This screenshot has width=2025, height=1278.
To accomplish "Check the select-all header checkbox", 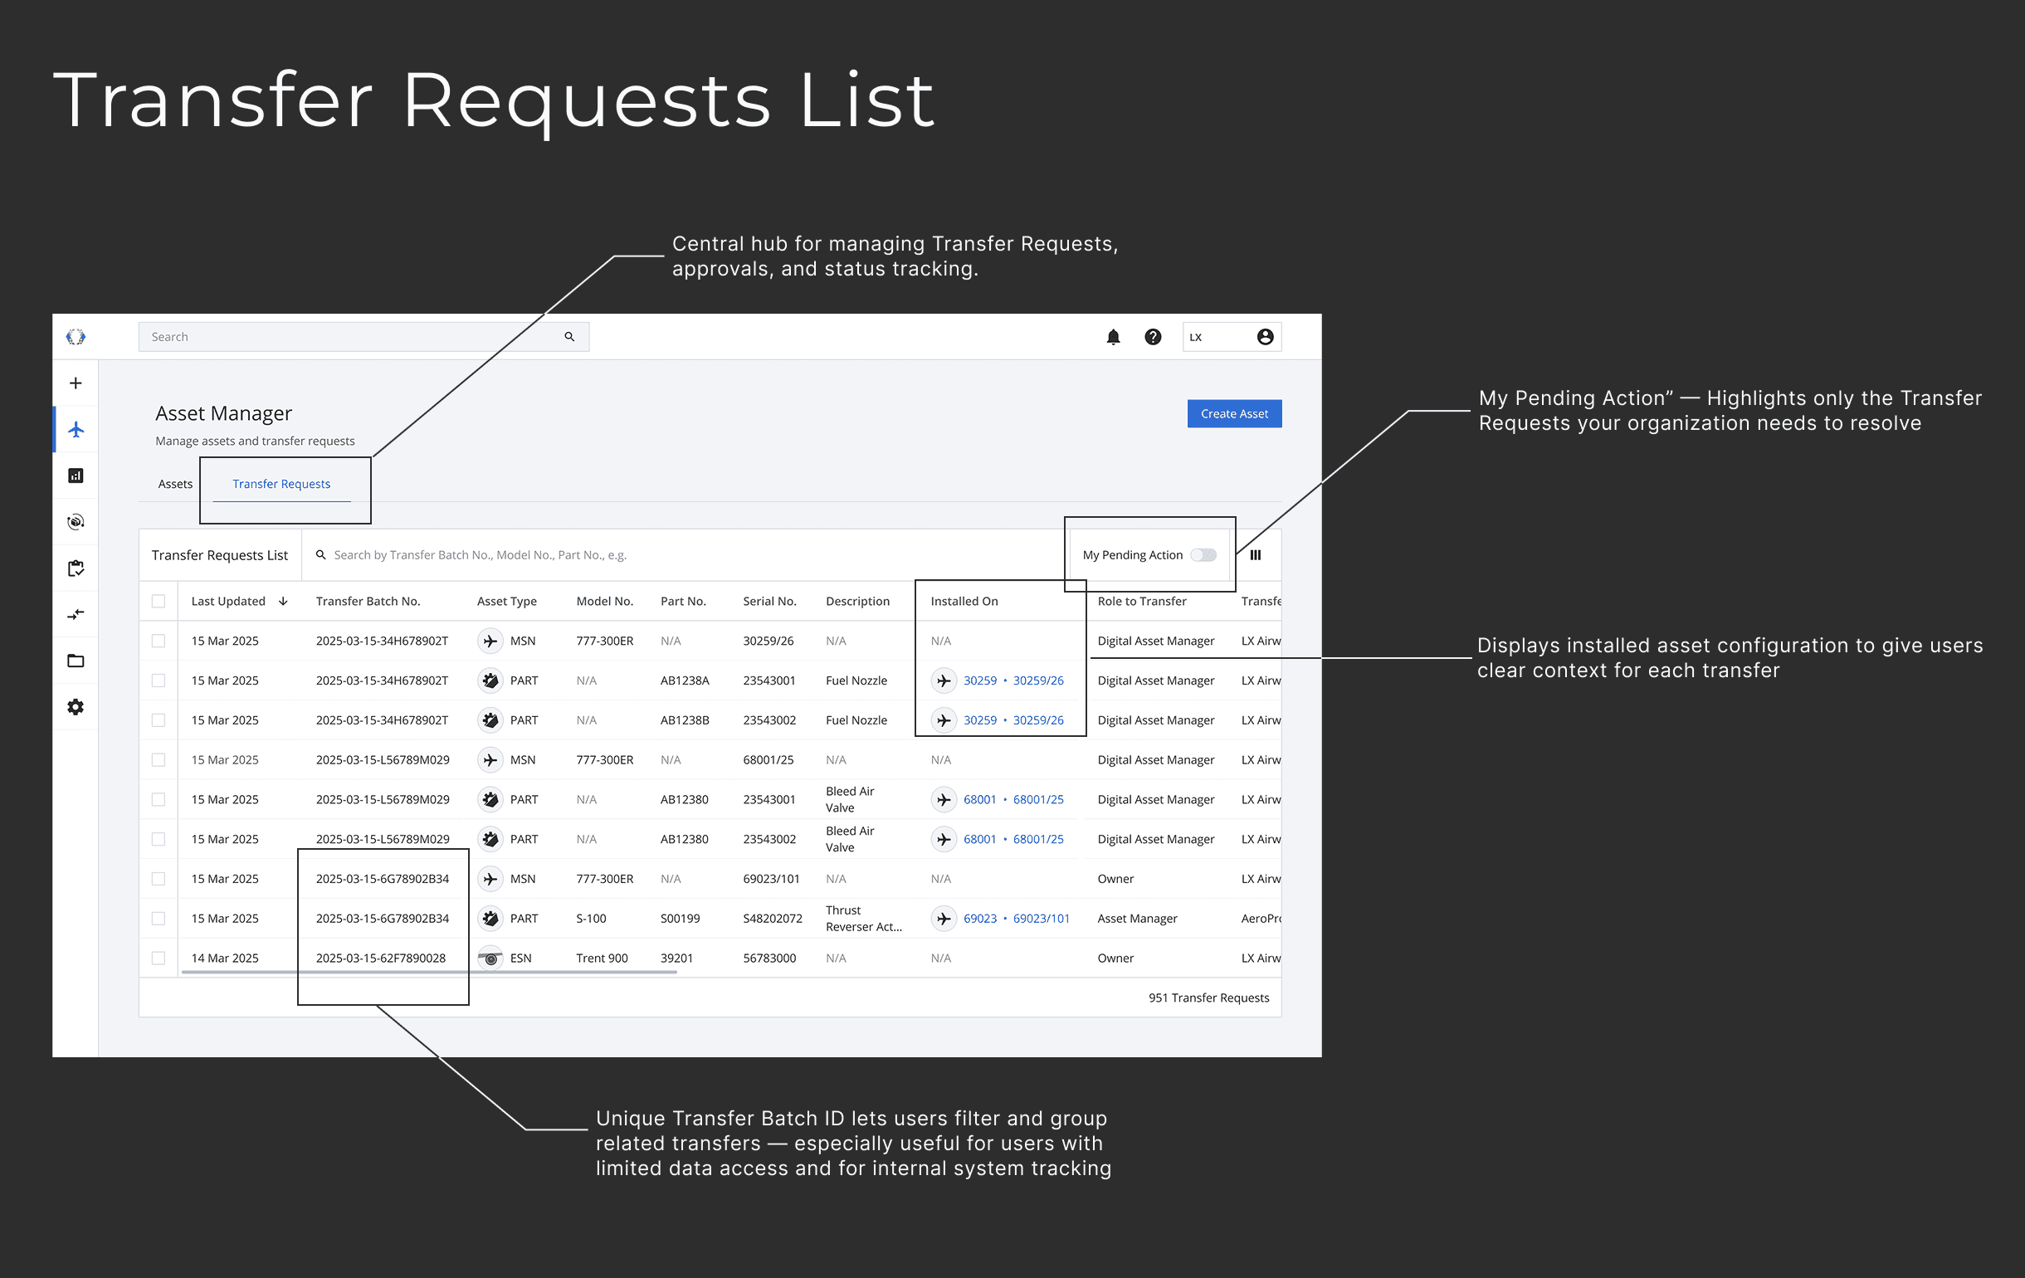I will pos(158,601).
